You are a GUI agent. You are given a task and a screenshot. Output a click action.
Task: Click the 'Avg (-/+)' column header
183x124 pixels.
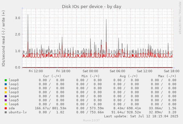tap(128, 76)
